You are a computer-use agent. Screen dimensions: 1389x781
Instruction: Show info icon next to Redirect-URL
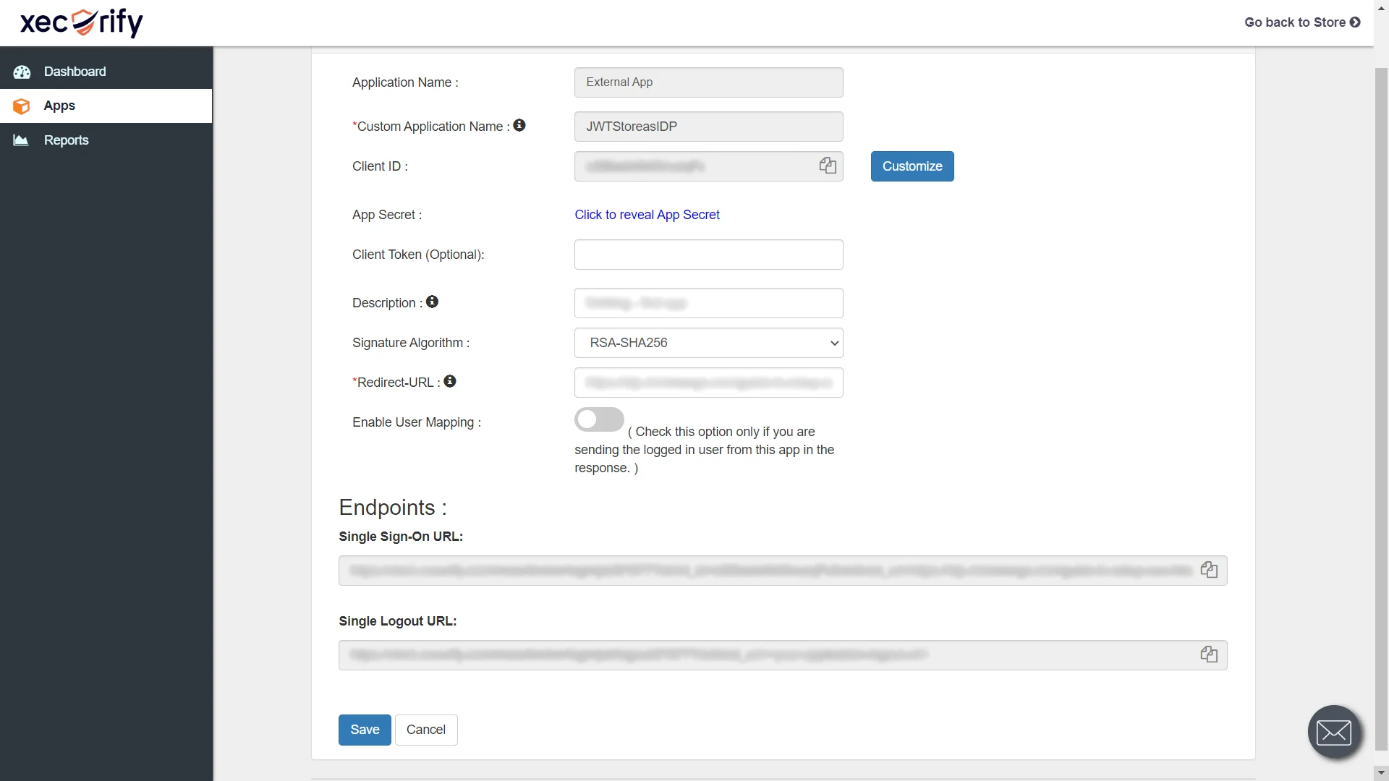[450, 381]
